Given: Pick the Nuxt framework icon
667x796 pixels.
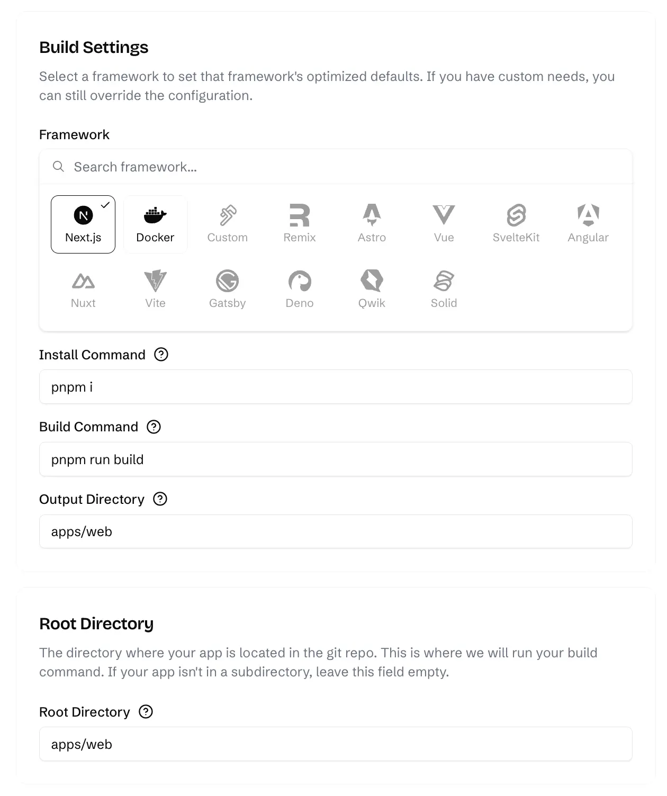Looking at the screenshot, I should click(x=83, y=281).
